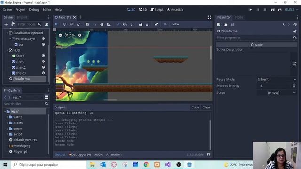Open Inspector object history list
The height and width of the screenshot is (169, 301).
[295, 24]
